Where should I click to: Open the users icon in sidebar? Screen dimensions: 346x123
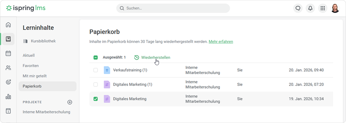point(8,68)
